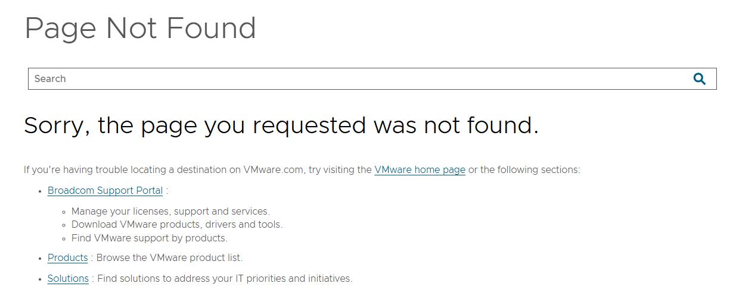Click the bullet before the Products link

40,259
